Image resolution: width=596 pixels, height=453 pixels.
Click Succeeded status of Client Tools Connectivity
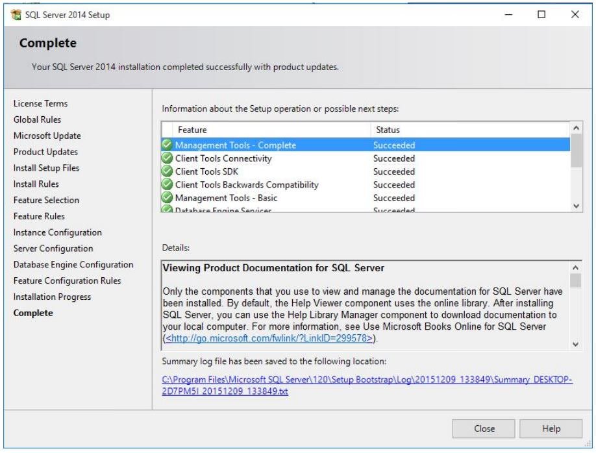(394, 158)
